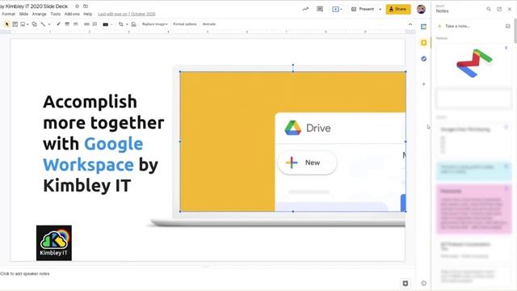Open the pink Keep note

click(x=474, y=209)
